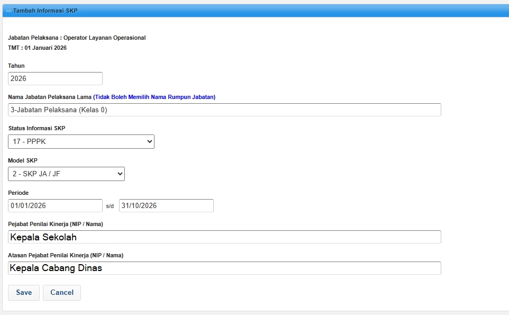Click the Periode end date 31/10/2026
This screenshot has height=315, width=509.
tap(166, 205)
